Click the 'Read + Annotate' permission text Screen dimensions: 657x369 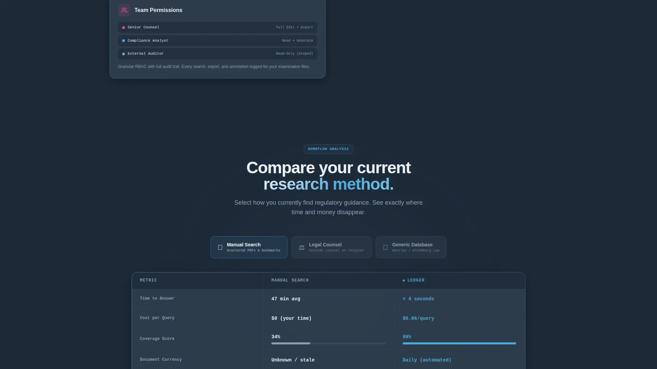point(297,41)
